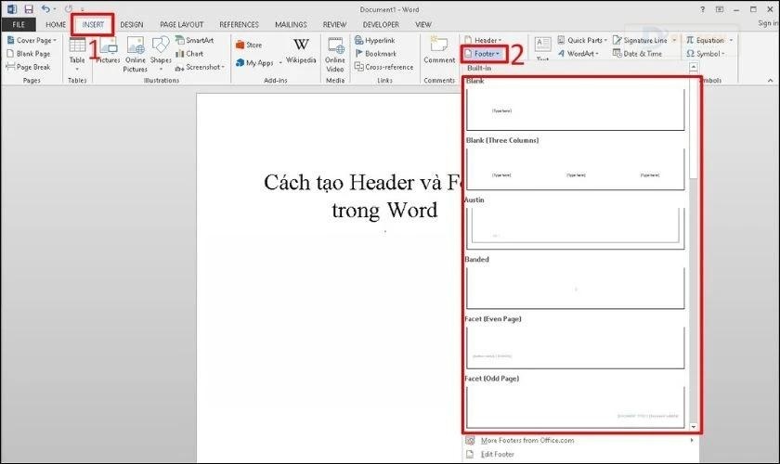Viewport: 780px width, 464px height.
Task: Insert a Blank Page
Action: (x=29, y=54)
